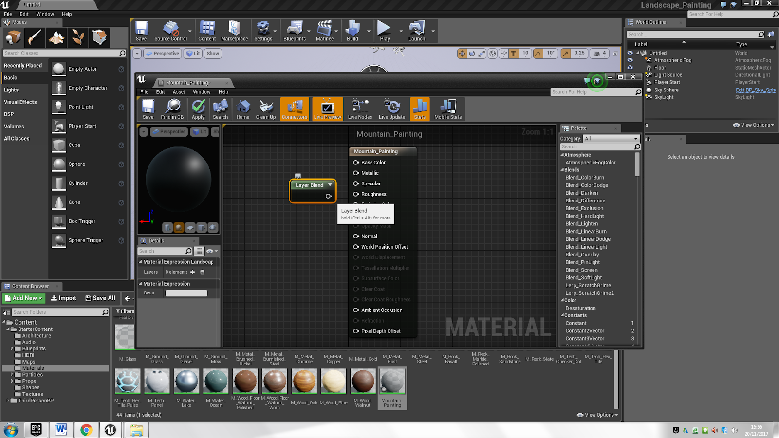Image resolution: width=779 pixels, height=438 pixels.
Task: Open the material editor Window menu
Action: (x=202, y=92)
